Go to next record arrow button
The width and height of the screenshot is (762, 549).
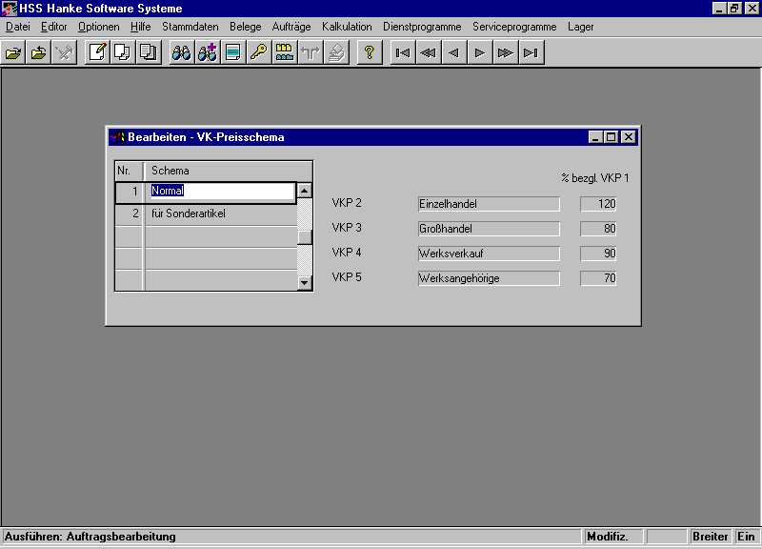click(480, 52)
